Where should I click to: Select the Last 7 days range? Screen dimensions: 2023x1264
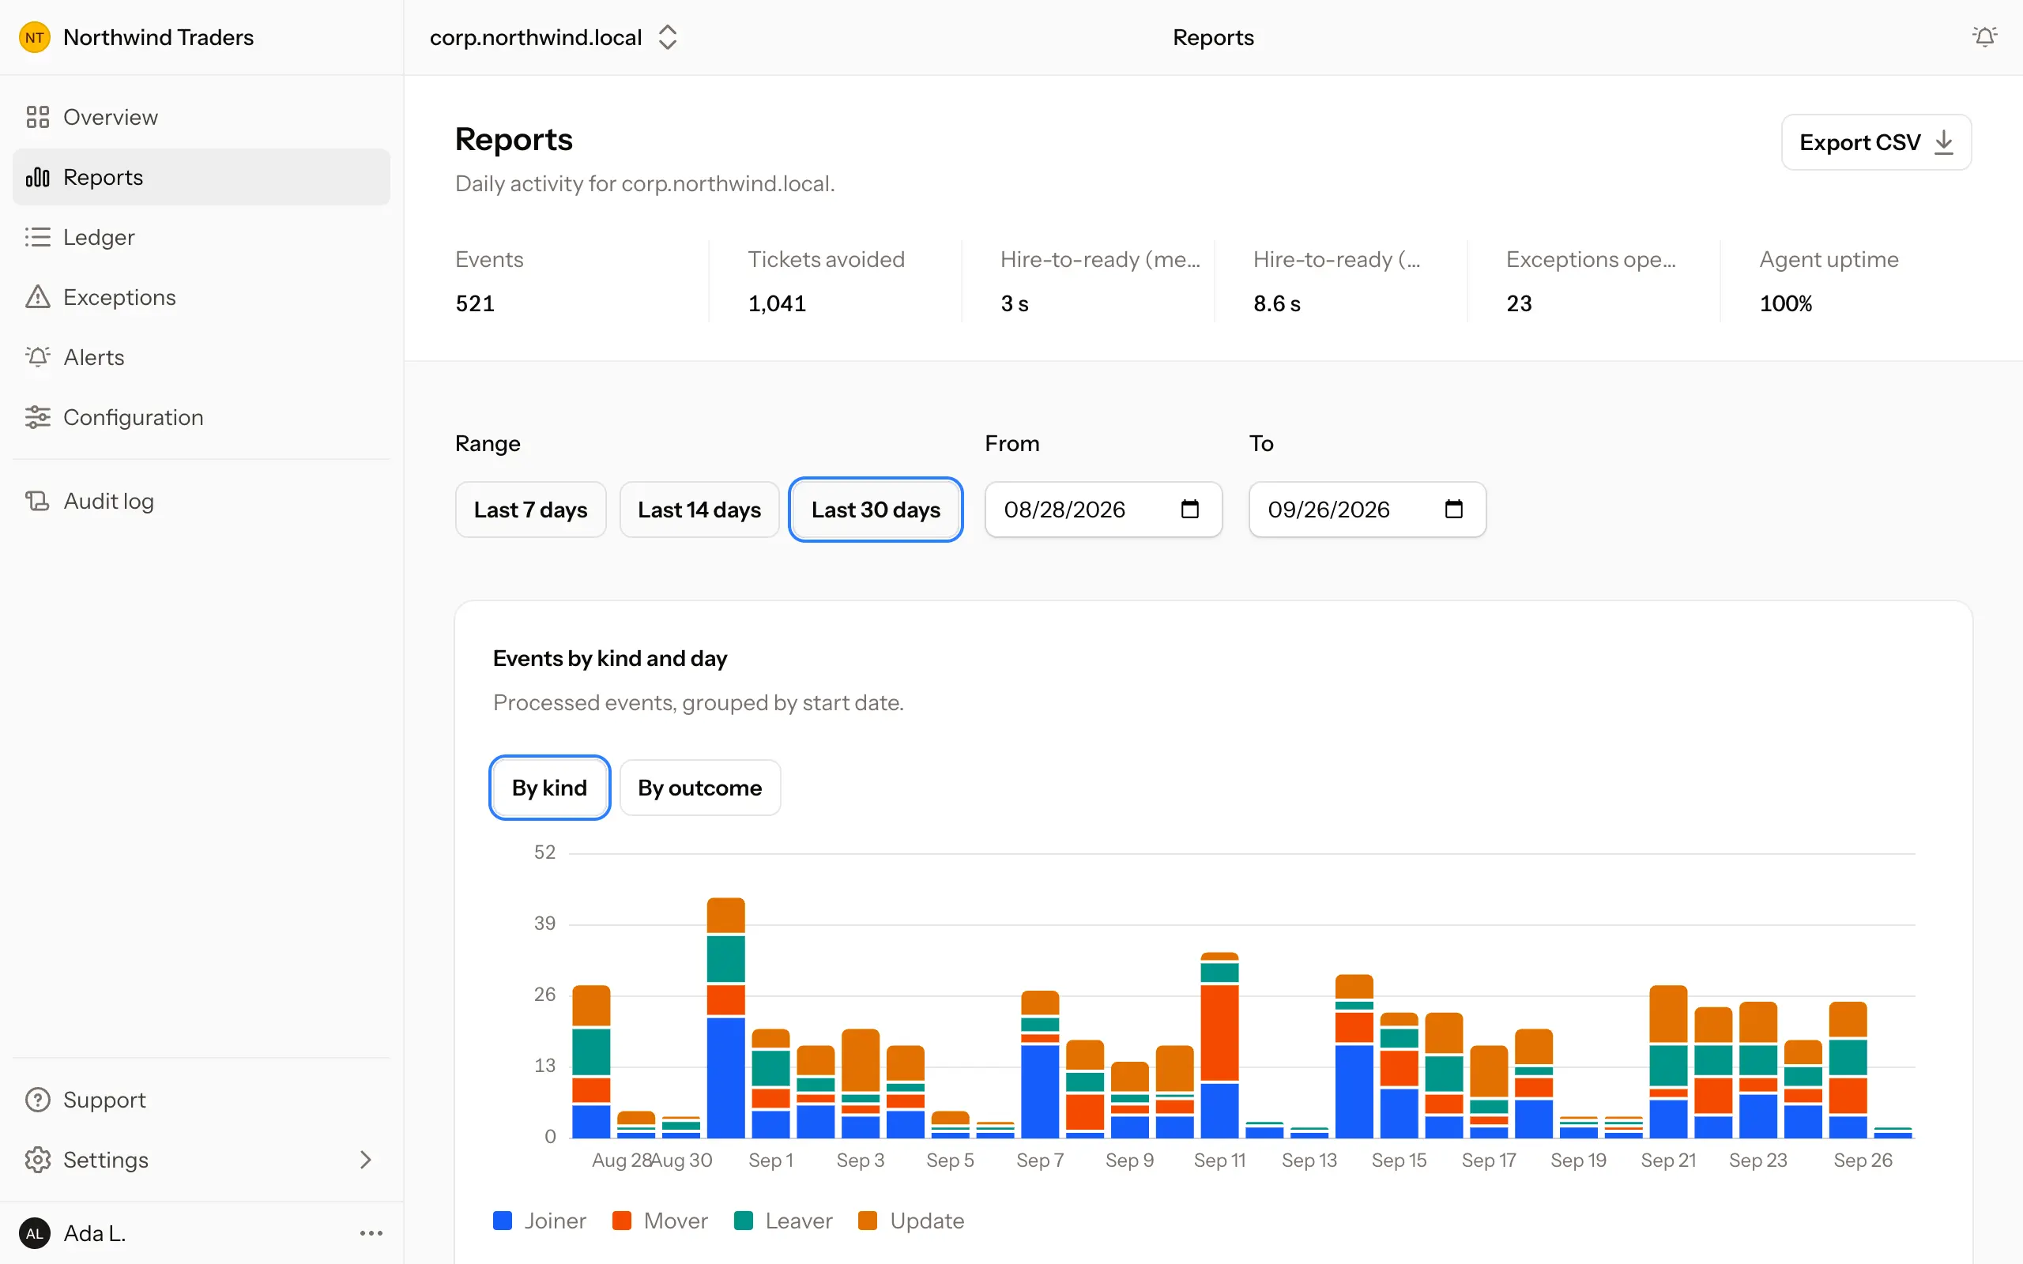tap(531, 509)
